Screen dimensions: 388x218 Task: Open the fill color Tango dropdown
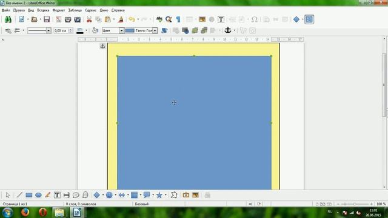click(x=155, y=30)
